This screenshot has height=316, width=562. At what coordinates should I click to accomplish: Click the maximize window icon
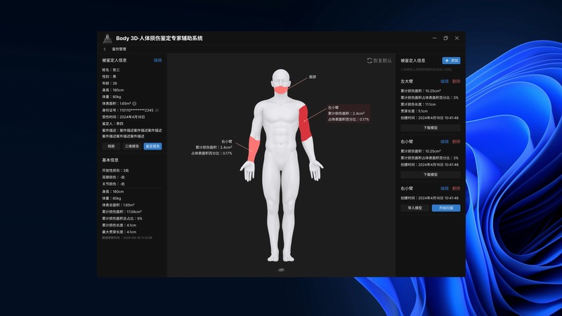coord(445,38)
